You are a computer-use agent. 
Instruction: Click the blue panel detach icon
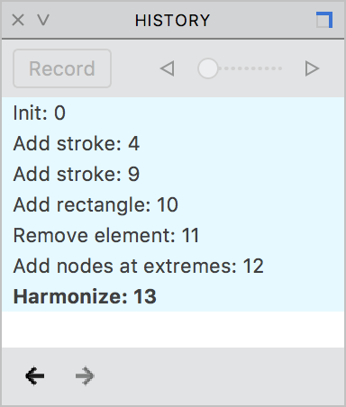point(324,20)
